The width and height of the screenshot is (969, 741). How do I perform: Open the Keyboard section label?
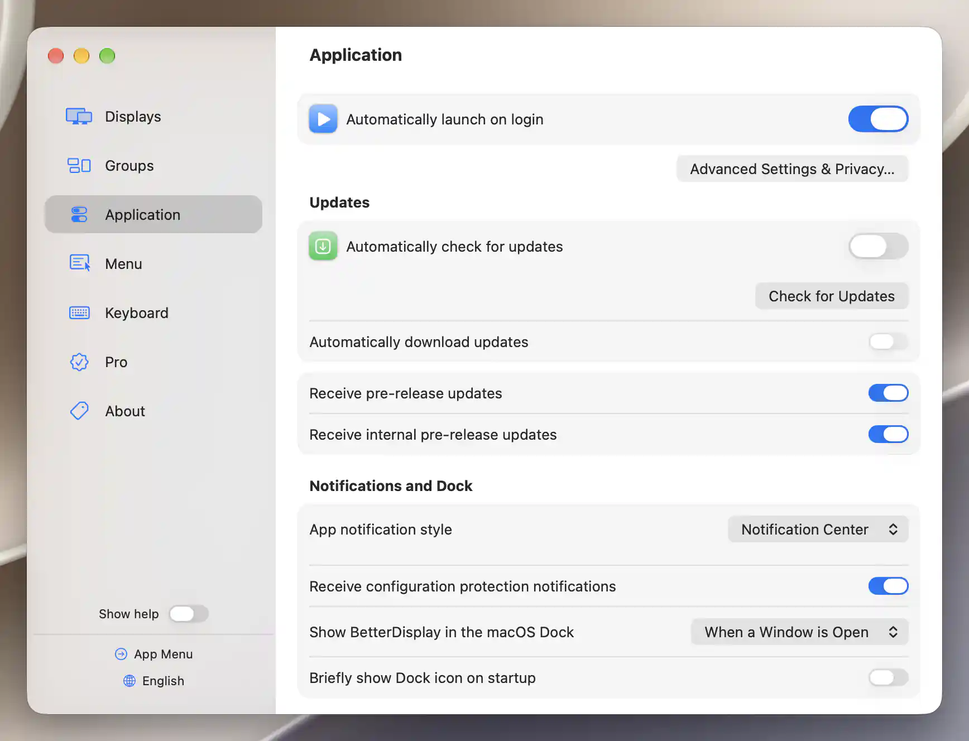137,313
